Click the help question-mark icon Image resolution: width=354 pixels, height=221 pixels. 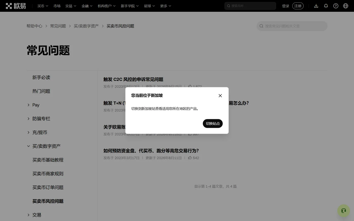[x=336, y=6]
